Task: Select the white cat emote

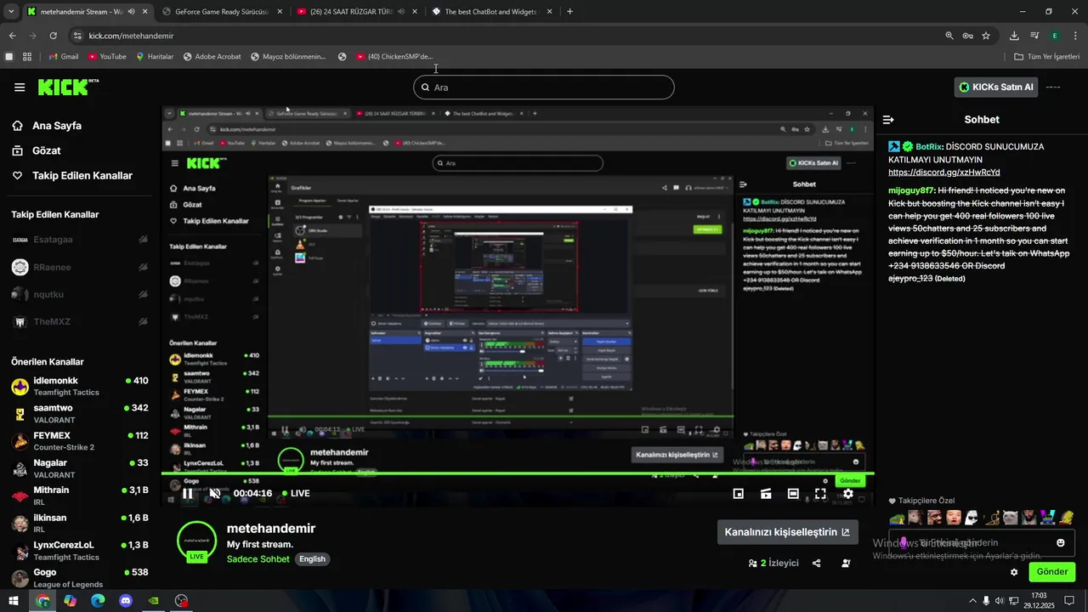Action: 1010,518
